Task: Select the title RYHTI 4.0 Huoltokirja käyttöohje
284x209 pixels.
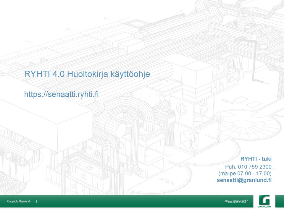Action: [x=87, y=74]
